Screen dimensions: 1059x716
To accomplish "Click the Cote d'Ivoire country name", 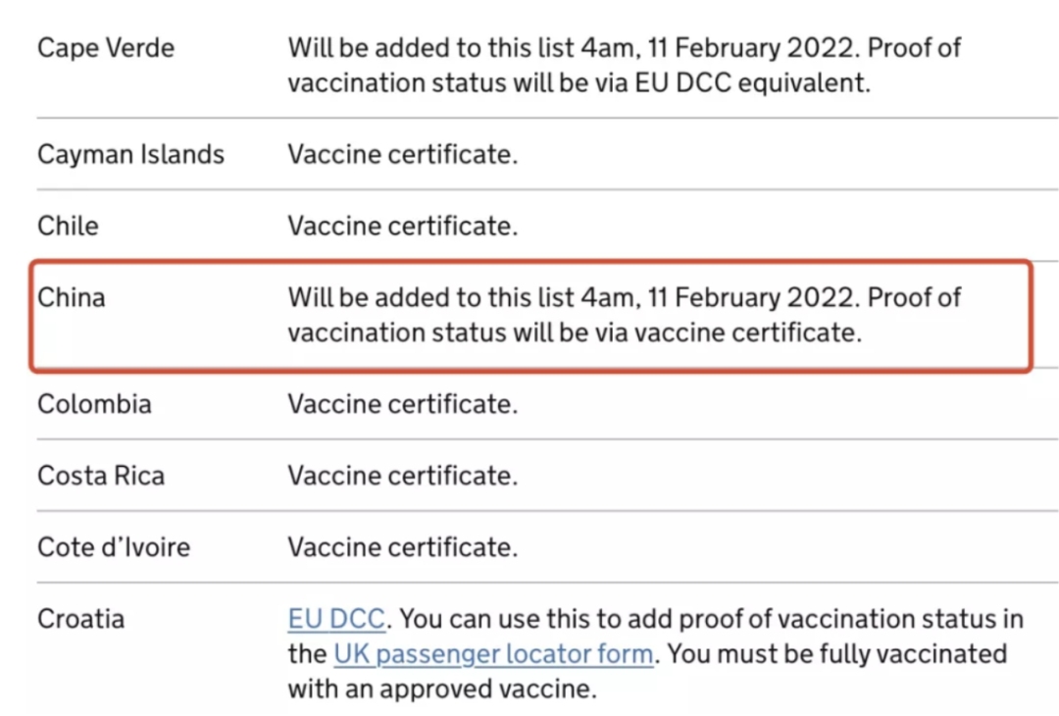I will [x=114, y=547].
